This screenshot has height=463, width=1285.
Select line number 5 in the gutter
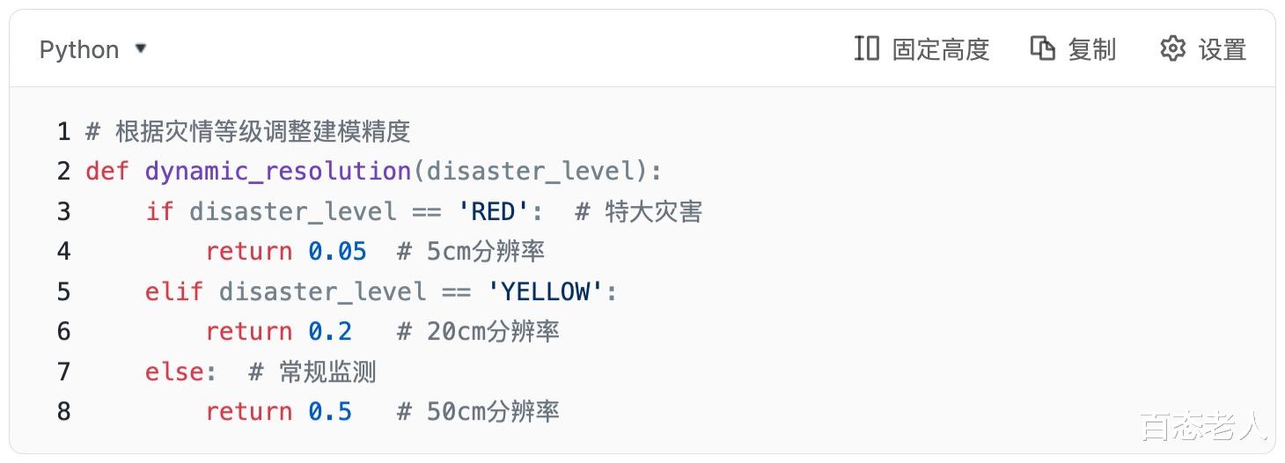(63, 291)
